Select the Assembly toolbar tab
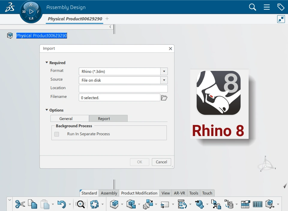Viewport: 288px width, 211px height. pyautogui.click(x=109, y=193)
